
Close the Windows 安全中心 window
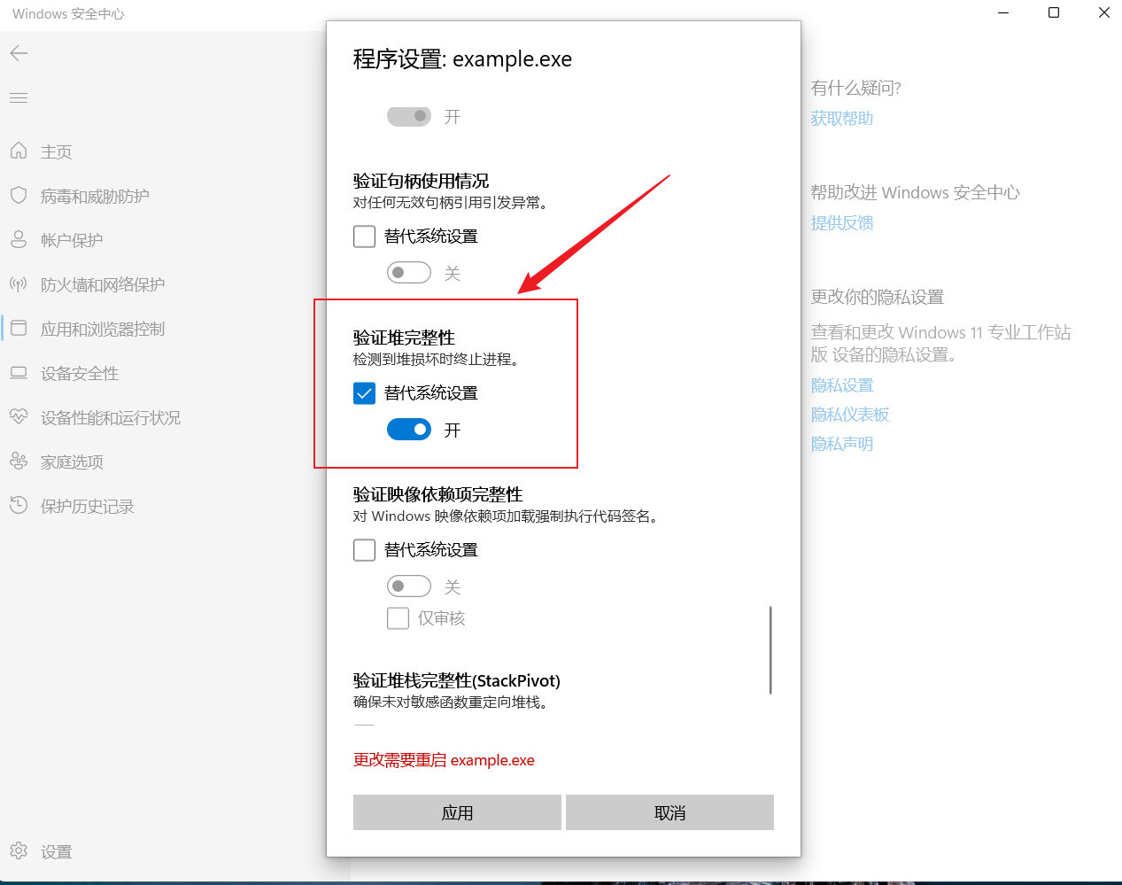(1103, 12)
